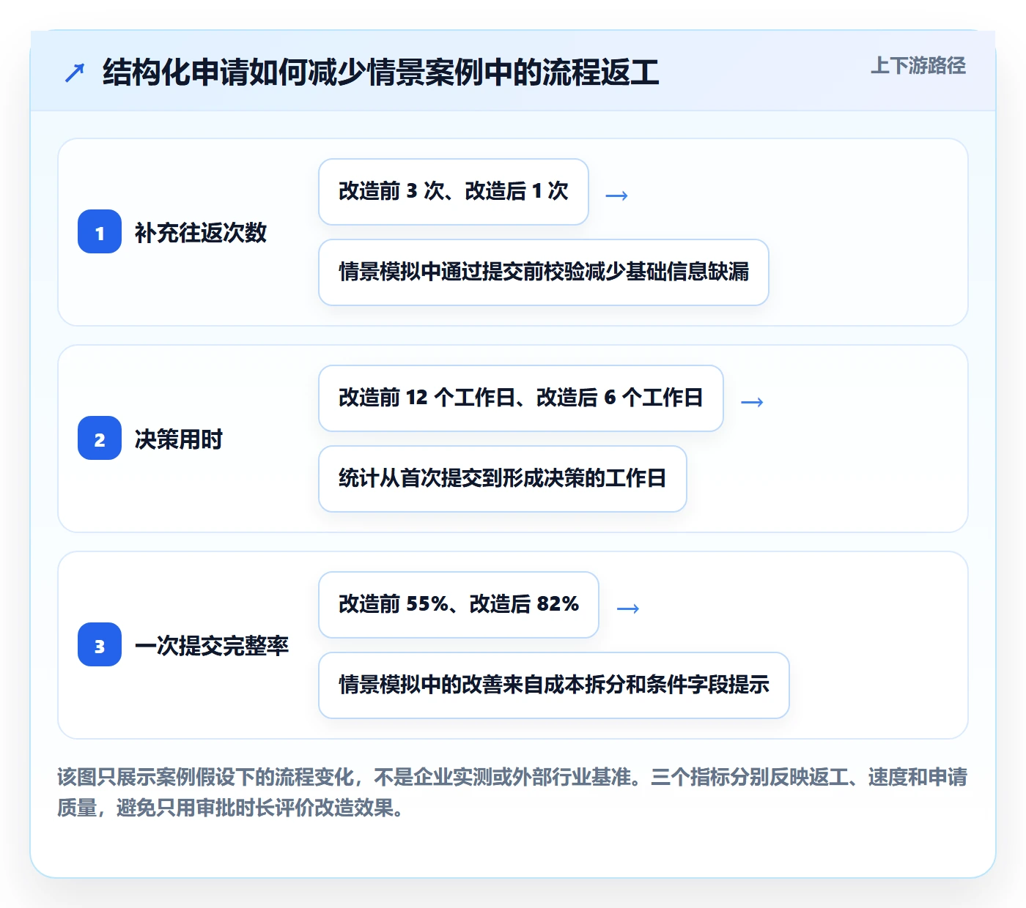Click the blue number 3 badge
Screen dimensions: 1026x908
(100, 645)
